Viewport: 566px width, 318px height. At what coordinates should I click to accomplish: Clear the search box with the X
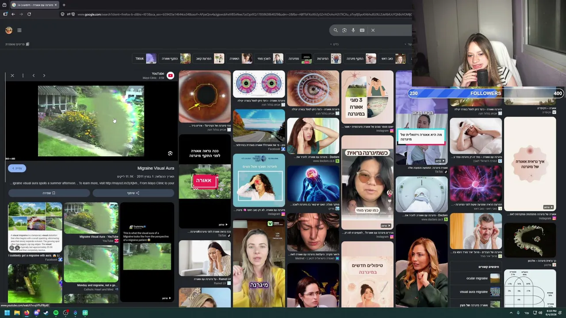click(x=373, y=30)
